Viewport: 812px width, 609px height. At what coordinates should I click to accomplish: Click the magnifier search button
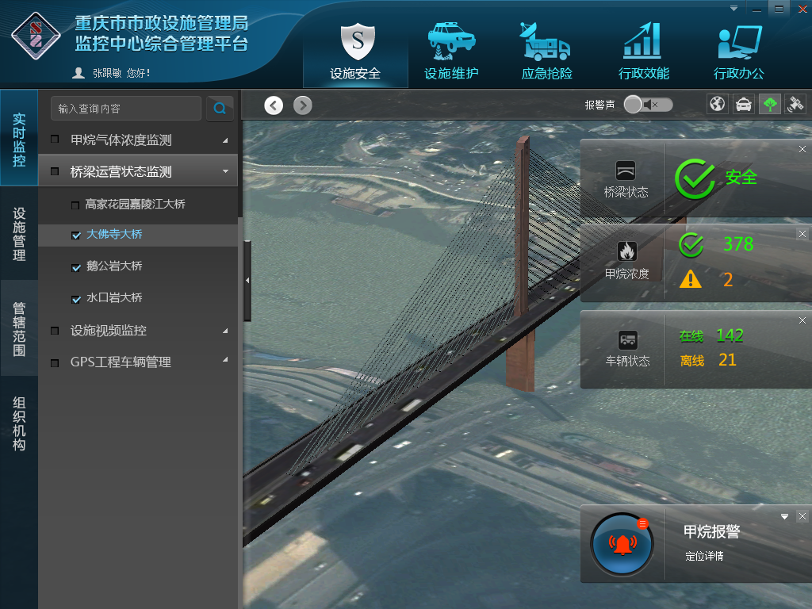pos(220,109)
